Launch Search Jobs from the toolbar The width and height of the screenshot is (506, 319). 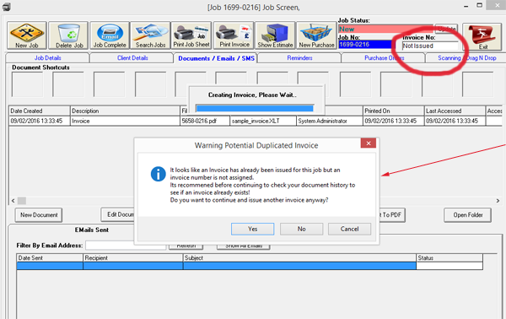point(150,35)
